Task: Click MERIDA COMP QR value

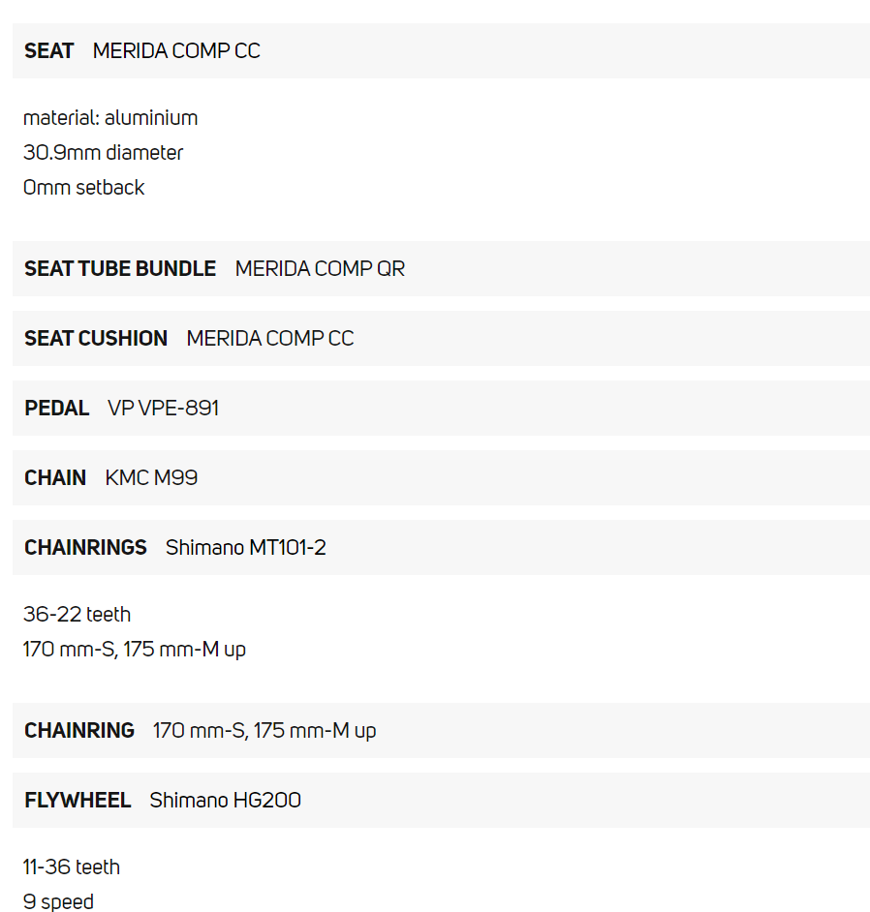Action: pyautogui.click(x=320, y=269)
